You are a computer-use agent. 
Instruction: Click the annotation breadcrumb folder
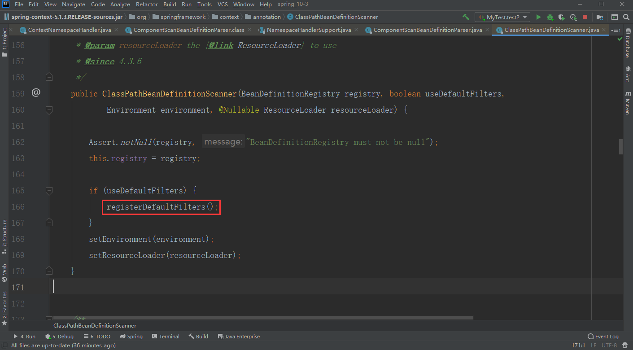[x=263, y=17]
